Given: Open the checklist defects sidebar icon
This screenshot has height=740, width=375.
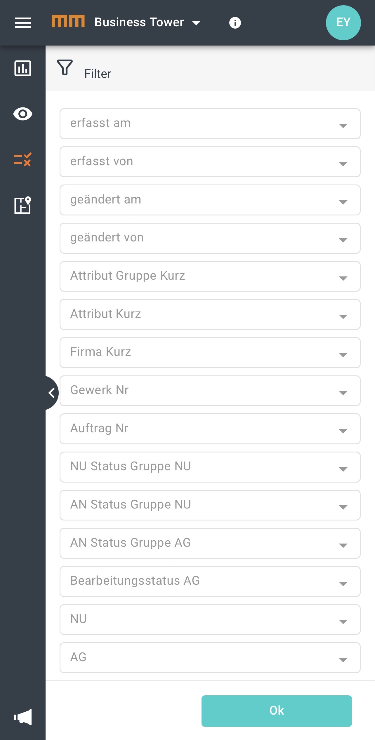Looking at the screenshot, I should tap(23, 159).
